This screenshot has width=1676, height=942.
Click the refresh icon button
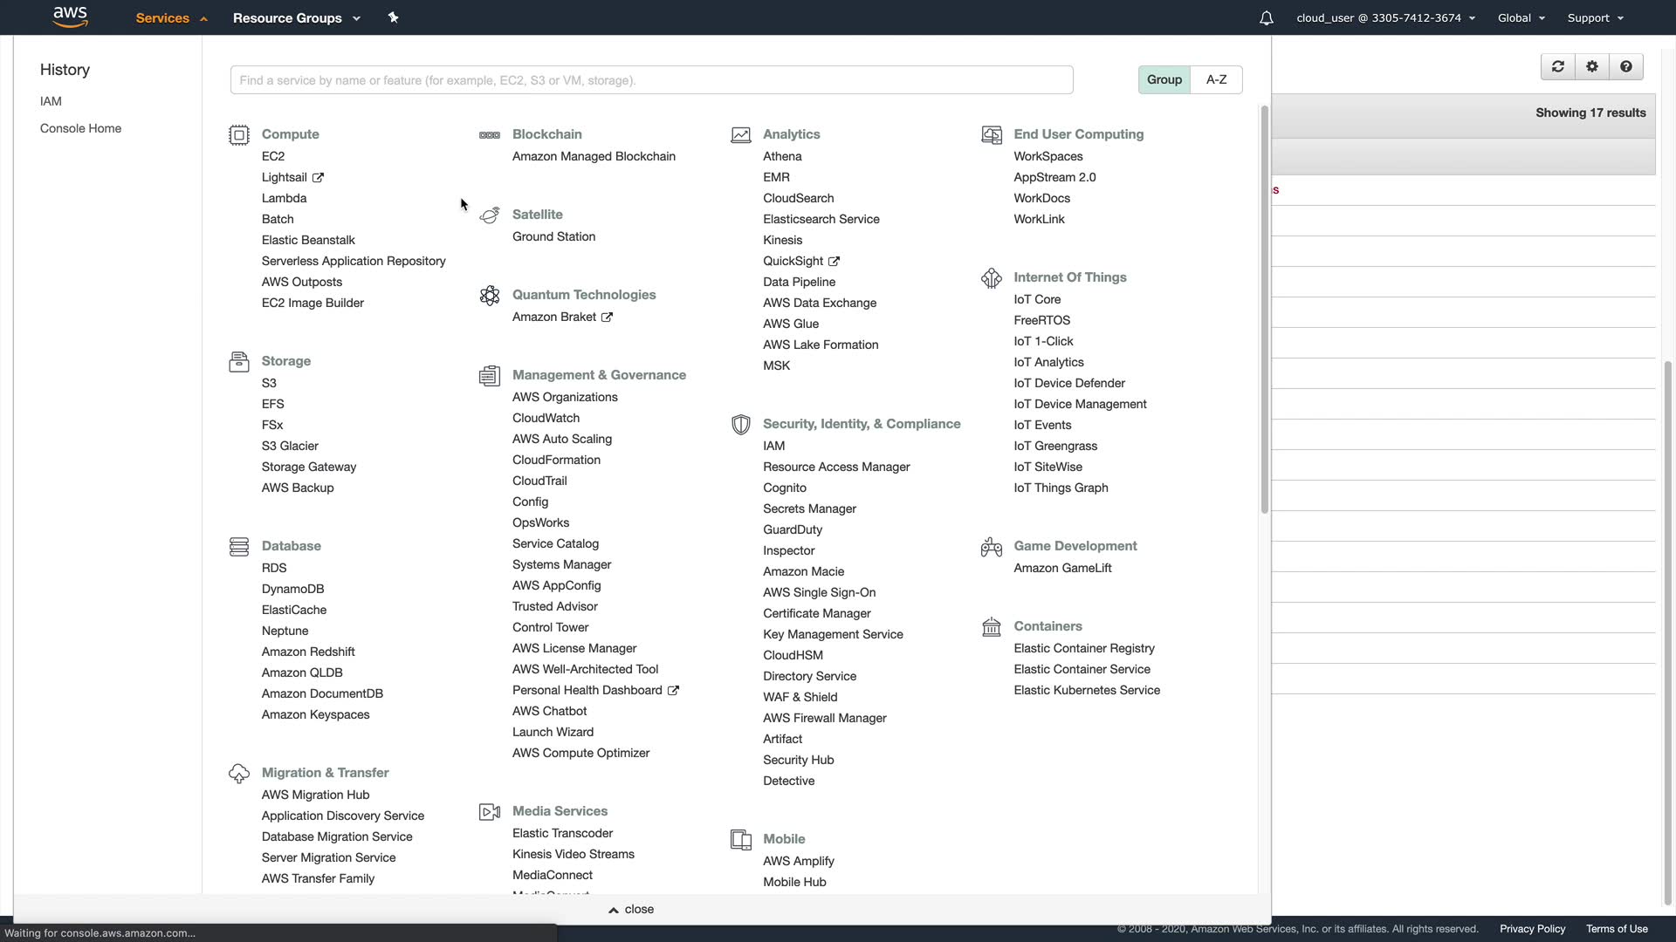pos(1557,67)
